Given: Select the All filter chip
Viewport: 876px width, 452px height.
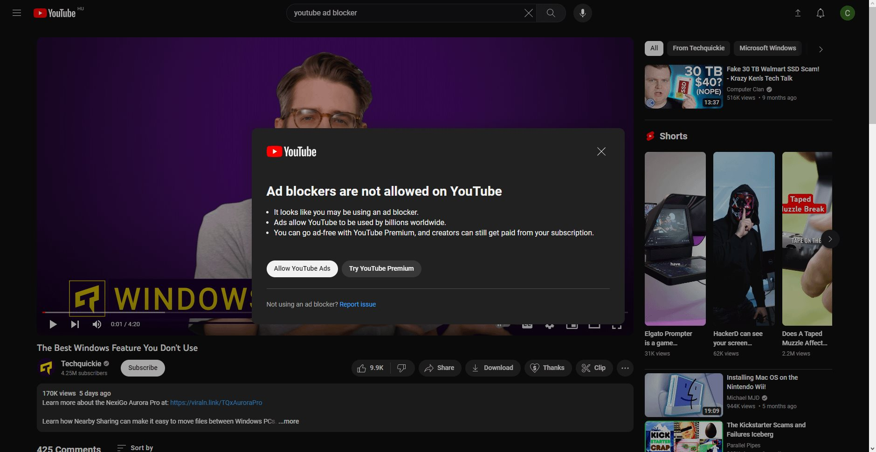Looking at the screenshot, I should click(x=654, y=48).
